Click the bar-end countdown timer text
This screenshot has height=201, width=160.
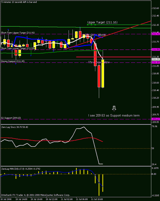click(19, 2)
